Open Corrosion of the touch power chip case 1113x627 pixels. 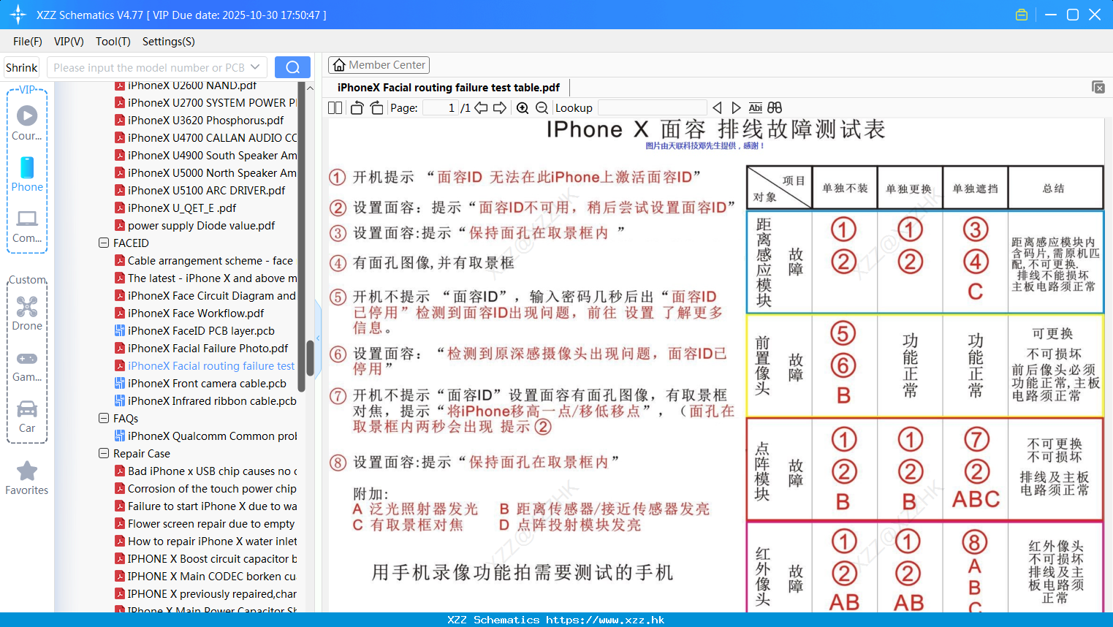[x=205, y=488]
